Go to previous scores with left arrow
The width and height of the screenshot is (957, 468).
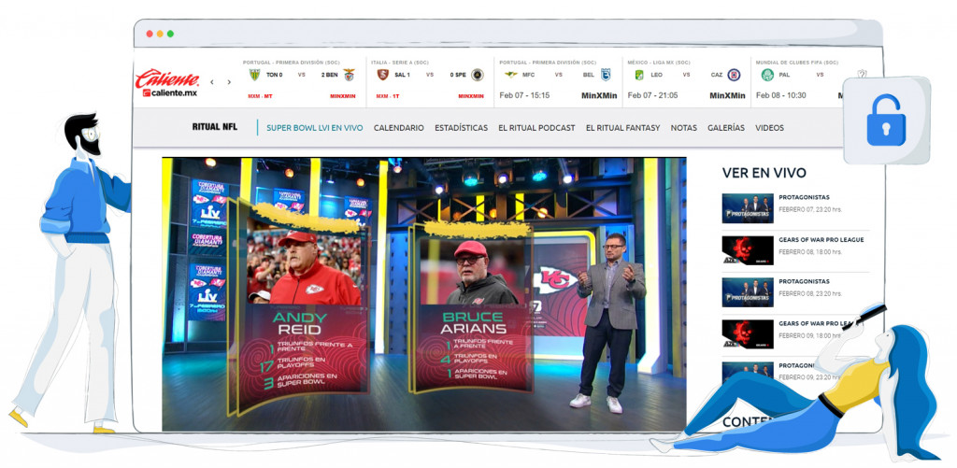[x=212, y=82]
